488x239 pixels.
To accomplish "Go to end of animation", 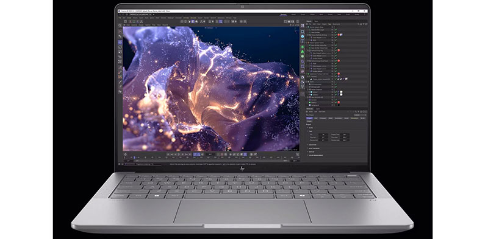I will pyautogui.click(x=190, y=154).
